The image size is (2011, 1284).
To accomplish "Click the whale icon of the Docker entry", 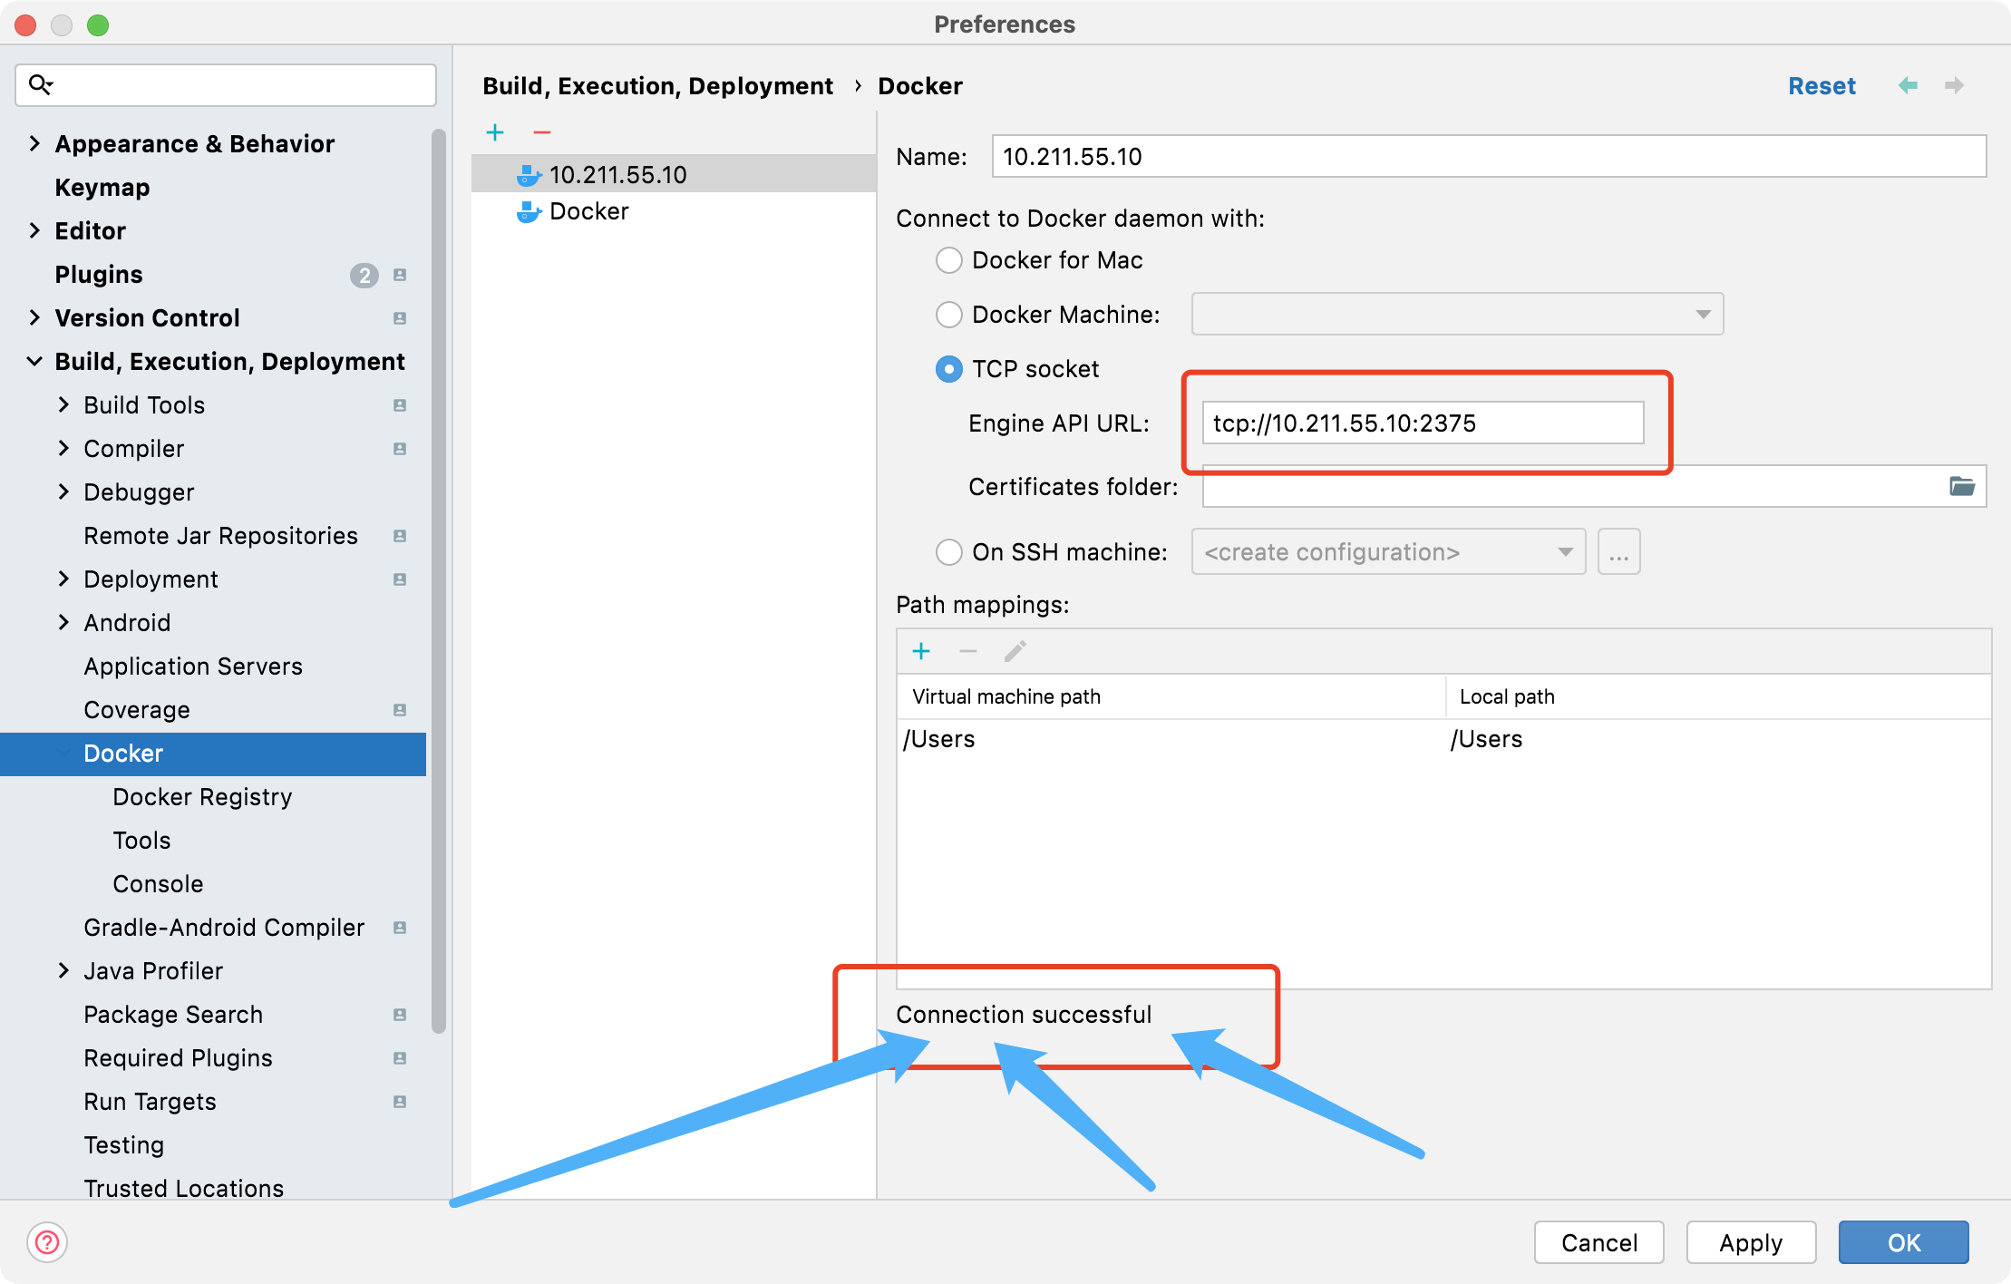I will (x=529, y=211).
